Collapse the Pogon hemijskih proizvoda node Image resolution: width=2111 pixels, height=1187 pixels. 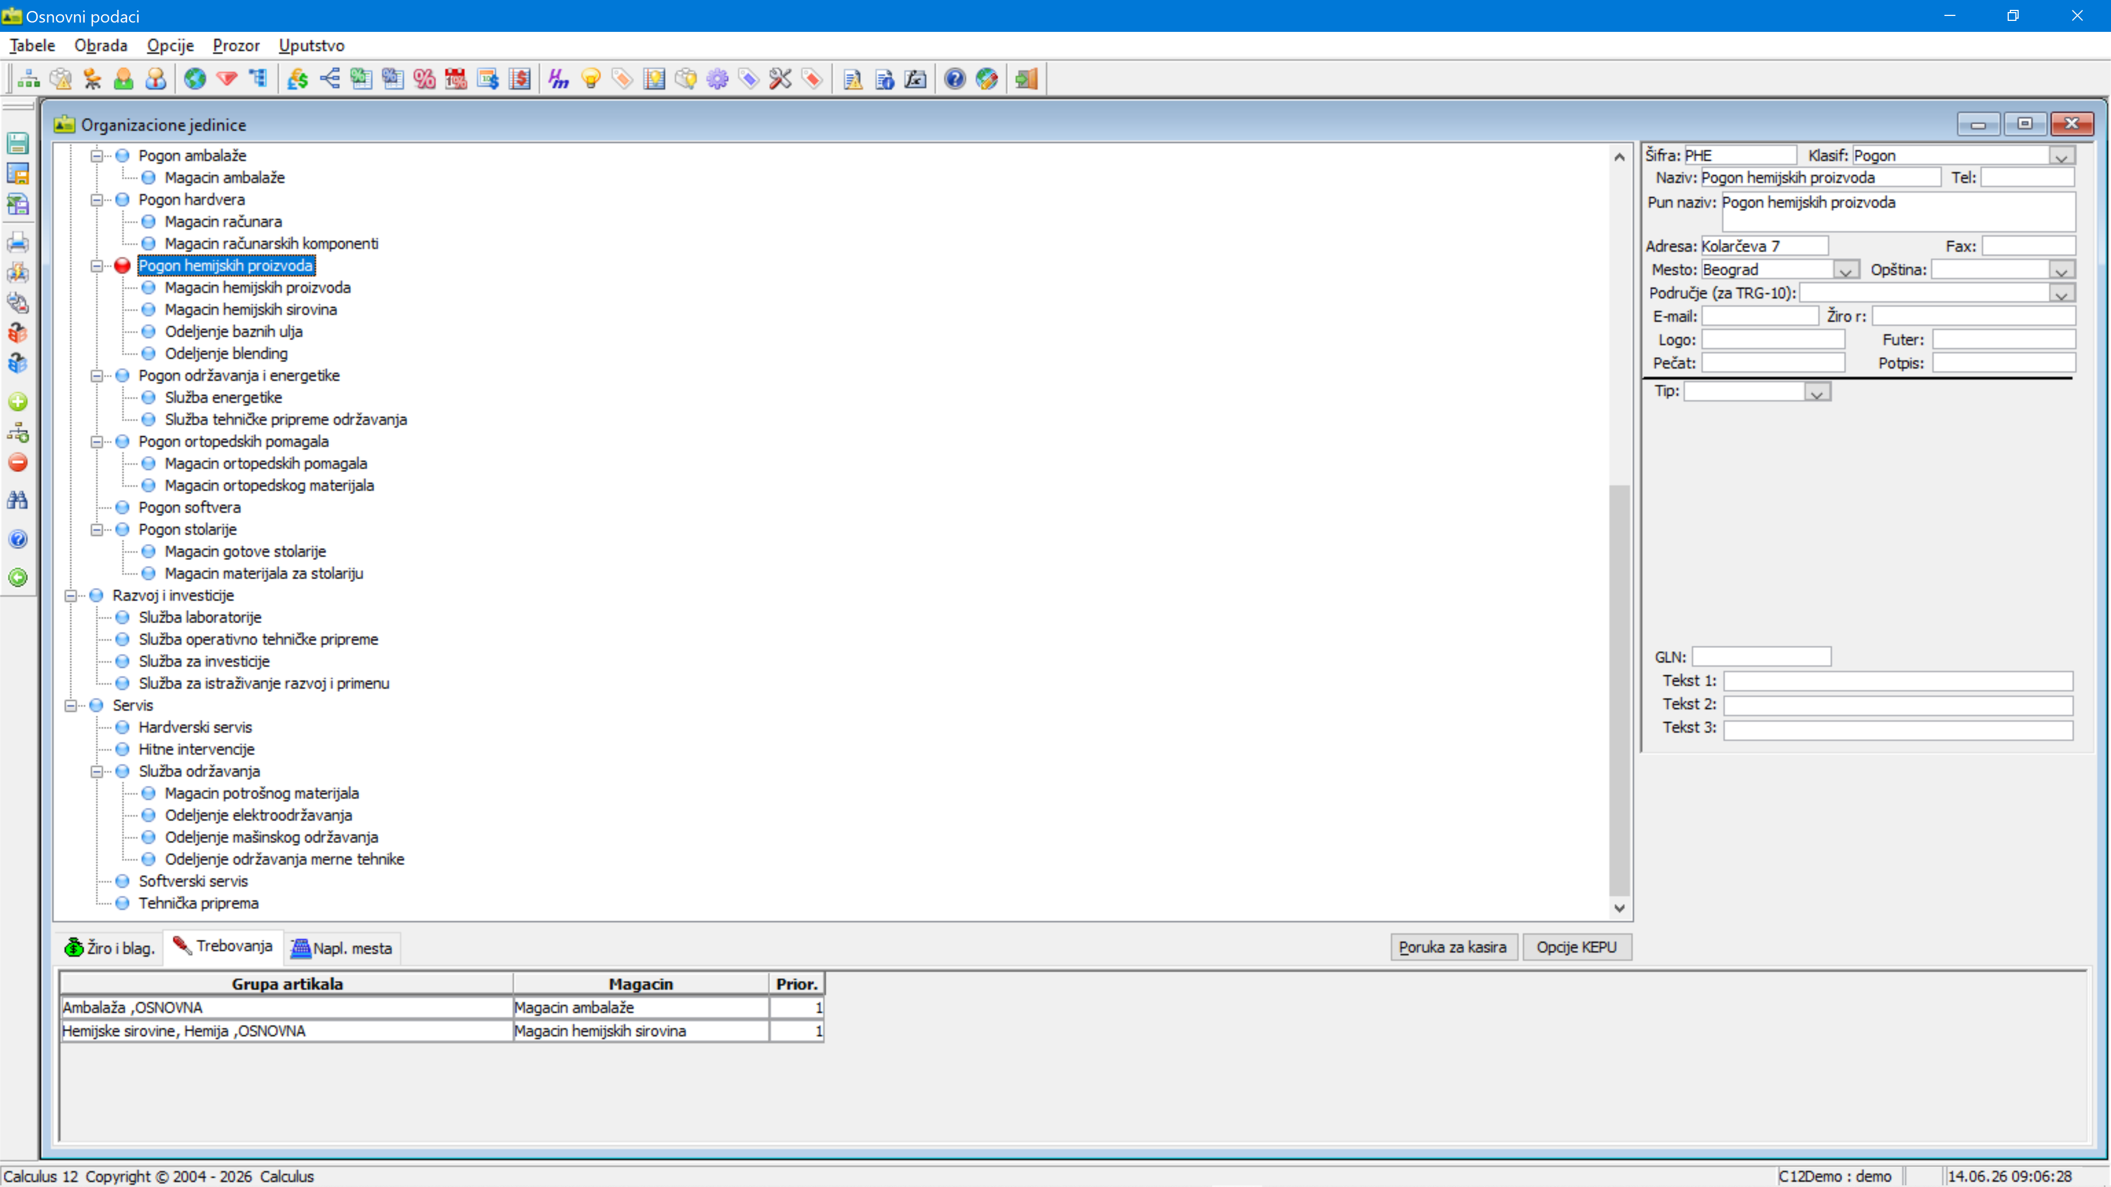coord(97,266)
